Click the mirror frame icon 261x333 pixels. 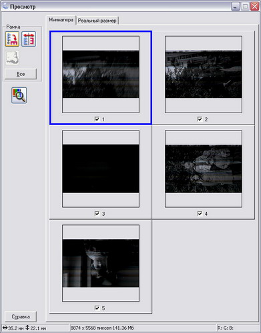[29, 39]
